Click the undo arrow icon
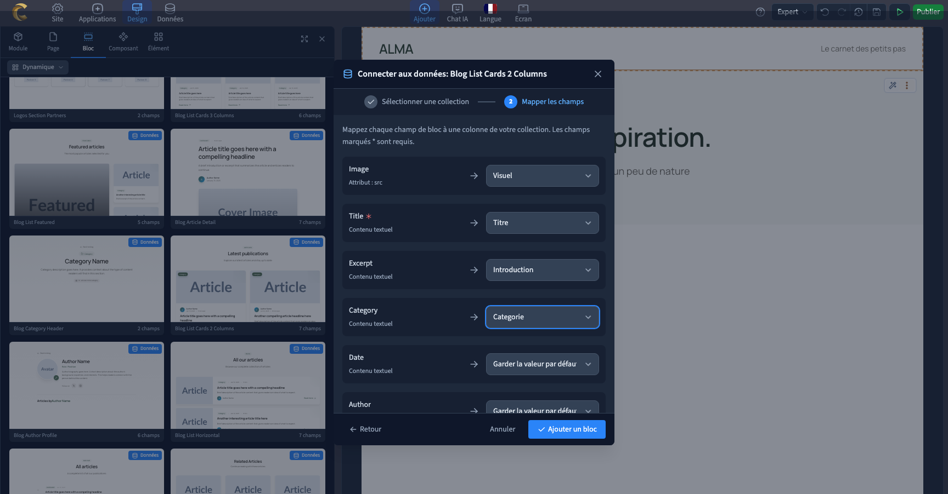The height and width of the screenshot is (494, 948). [825, 12]
